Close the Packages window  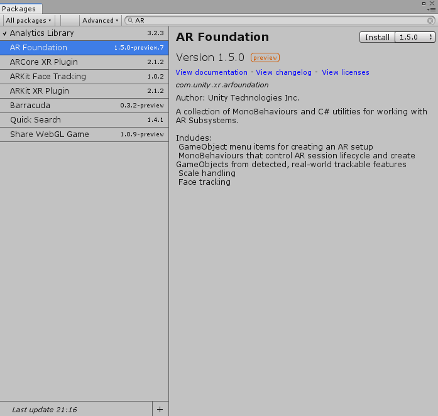pos(432,3)
